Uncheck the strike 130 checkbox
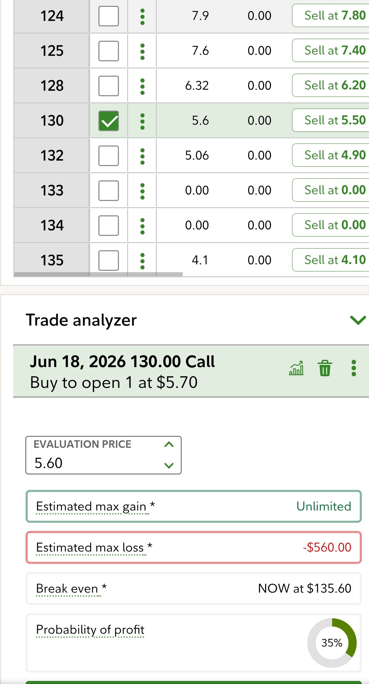 [x=109, y=121]
